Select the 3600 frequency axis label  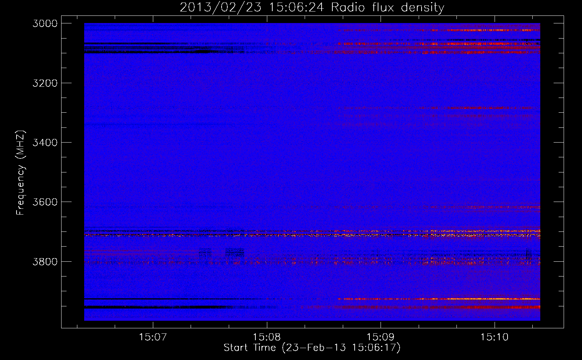tap(45, 202)
